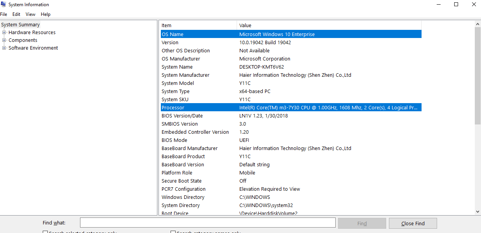The image size is (481, 233).
Task: Tick the Search category names only checkbox
Action: (173, 232)
